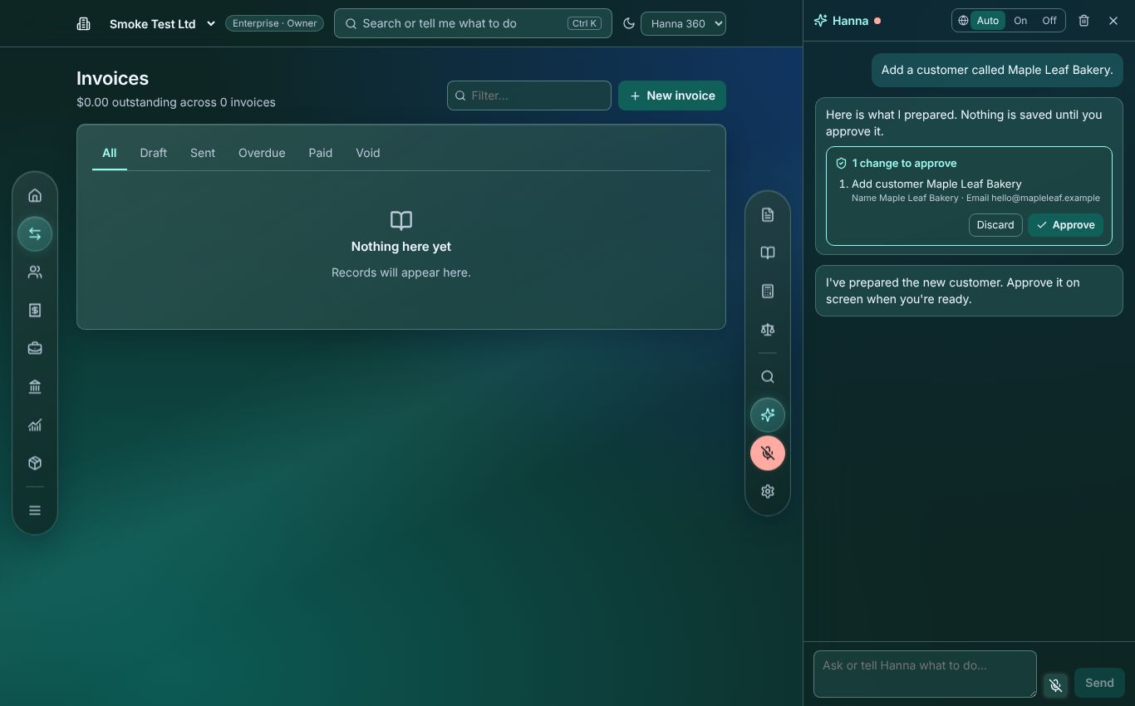Discard the prepared customer change
The image size is (1135, 706).
point(995,225)
